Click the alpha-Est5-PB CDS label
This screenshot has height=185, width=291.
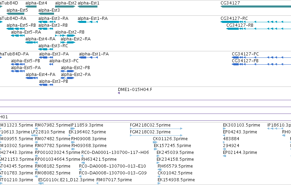[25, 61]
